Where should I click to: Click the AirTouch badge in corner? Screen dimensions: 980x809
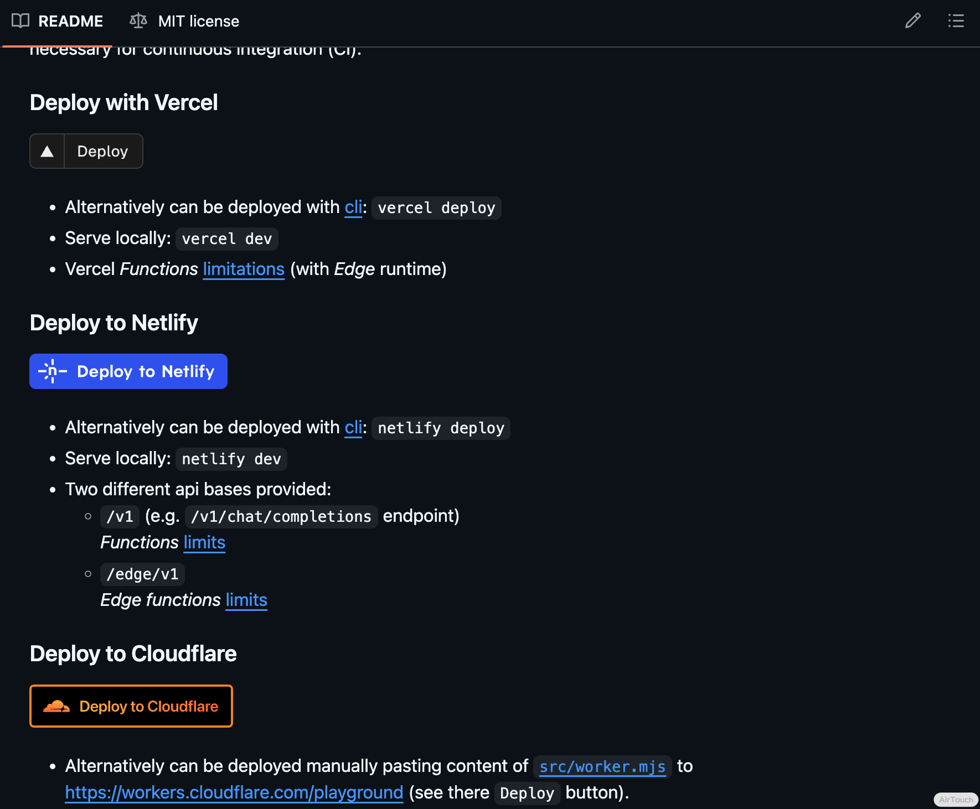click(x=956, y=800)
